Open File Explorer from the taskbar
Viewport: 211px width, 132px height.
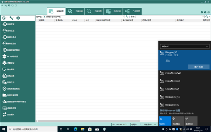[83, 129]
